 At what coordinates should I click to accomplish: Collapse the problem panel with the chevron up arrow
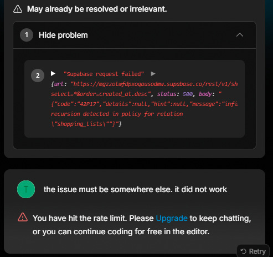point(240,35)
